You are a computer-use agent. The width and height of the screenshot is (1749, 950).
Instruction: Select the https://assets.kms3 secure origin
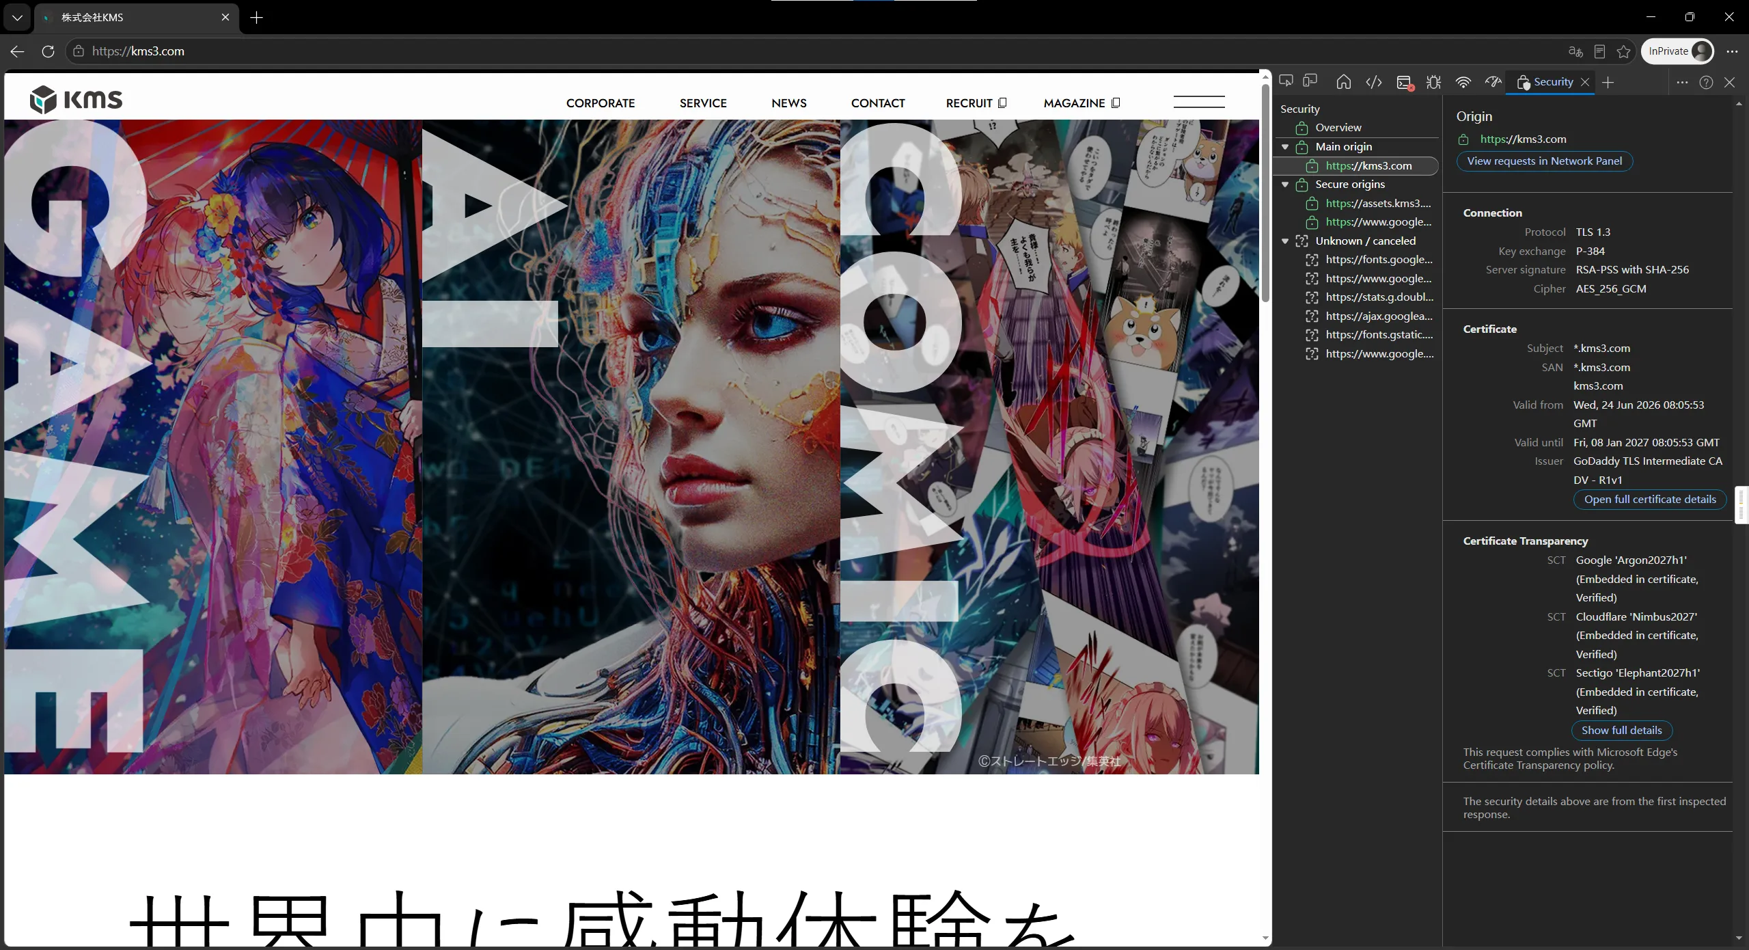click(x=1358, y=204)
